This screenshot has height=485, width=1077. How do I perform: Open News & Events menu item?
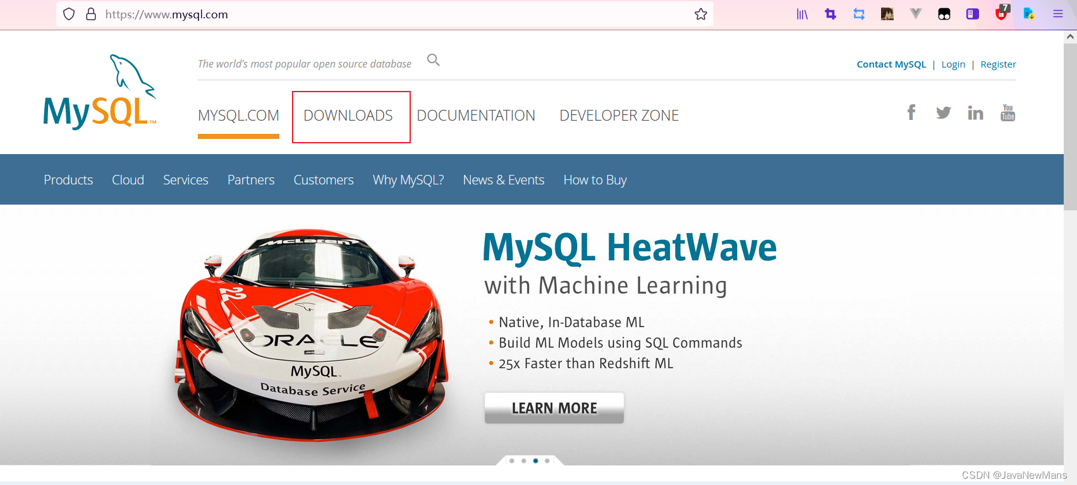click(x=504, y=180)
